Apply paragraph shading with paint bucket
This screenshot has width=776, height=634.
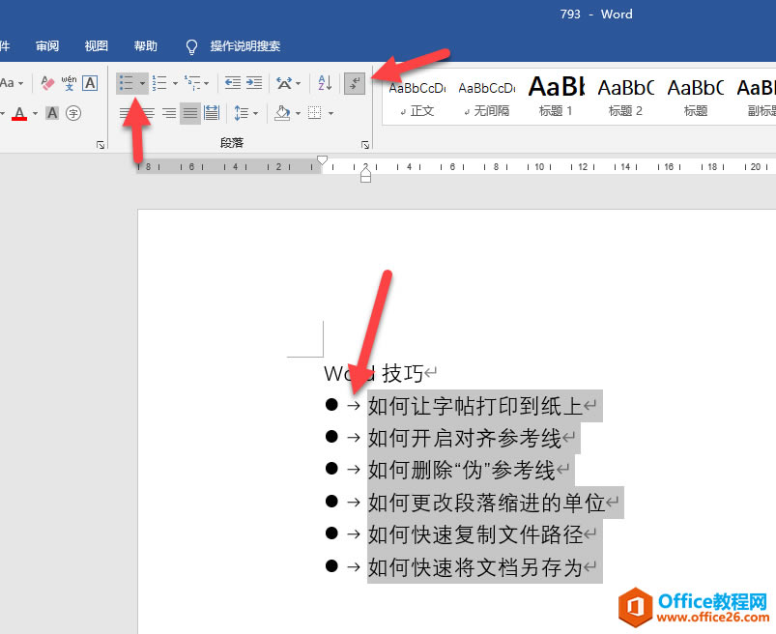[282, 113]
